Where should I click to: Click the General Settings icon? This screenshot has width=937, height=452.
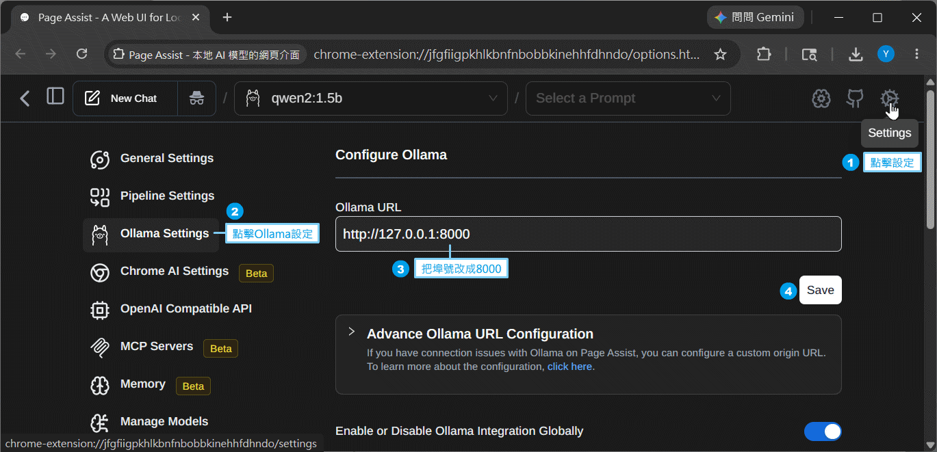[100, 159]
